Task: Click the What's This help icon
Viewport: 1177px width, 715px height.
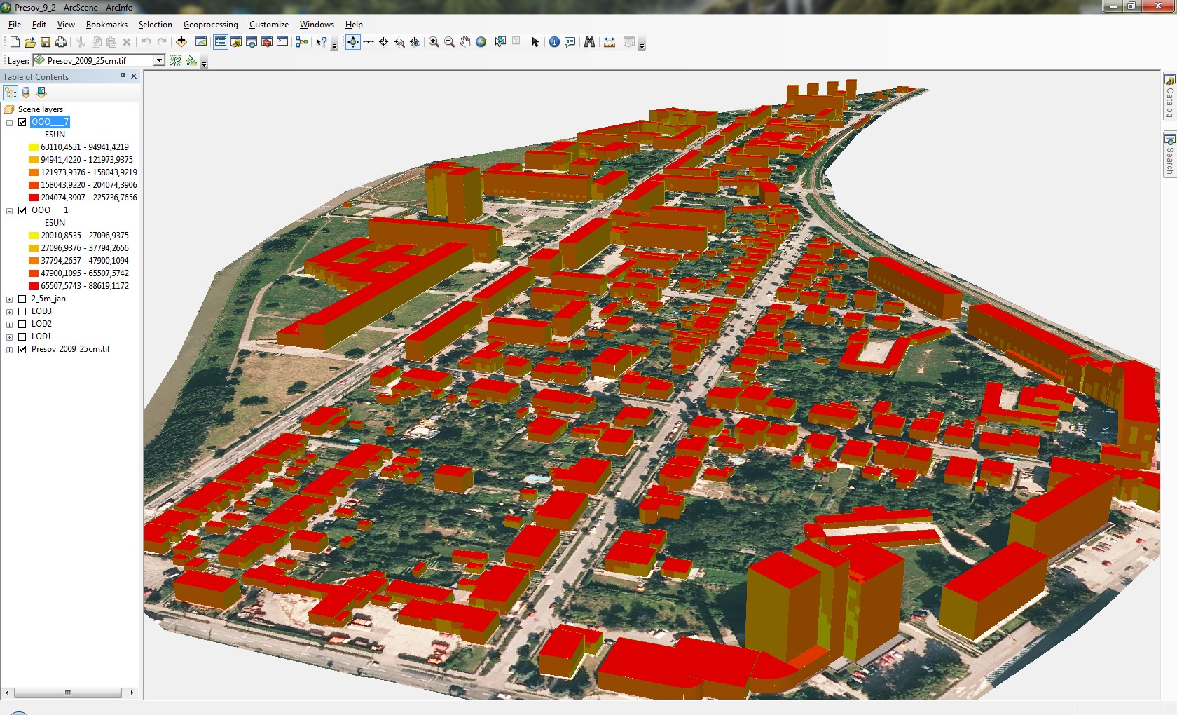Action: (x=322, y=42)
